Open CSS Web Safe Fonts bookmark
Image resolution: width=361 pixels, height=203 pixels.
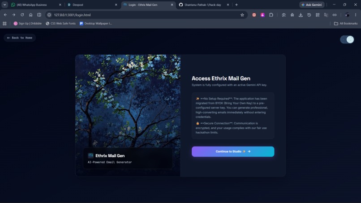pos(61,23)
